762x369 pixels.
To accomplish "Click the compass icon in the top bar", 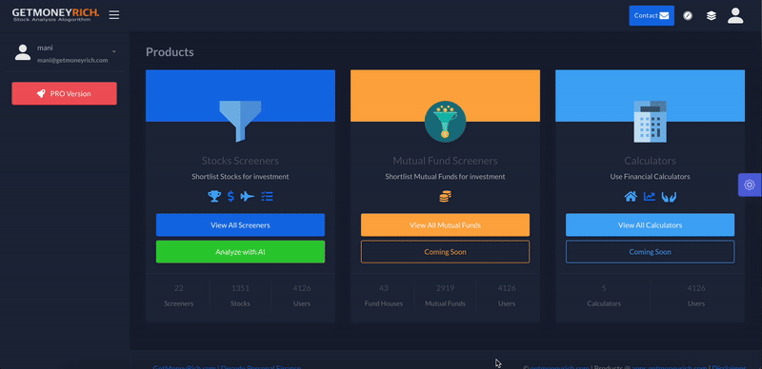I will coord(688,15).
